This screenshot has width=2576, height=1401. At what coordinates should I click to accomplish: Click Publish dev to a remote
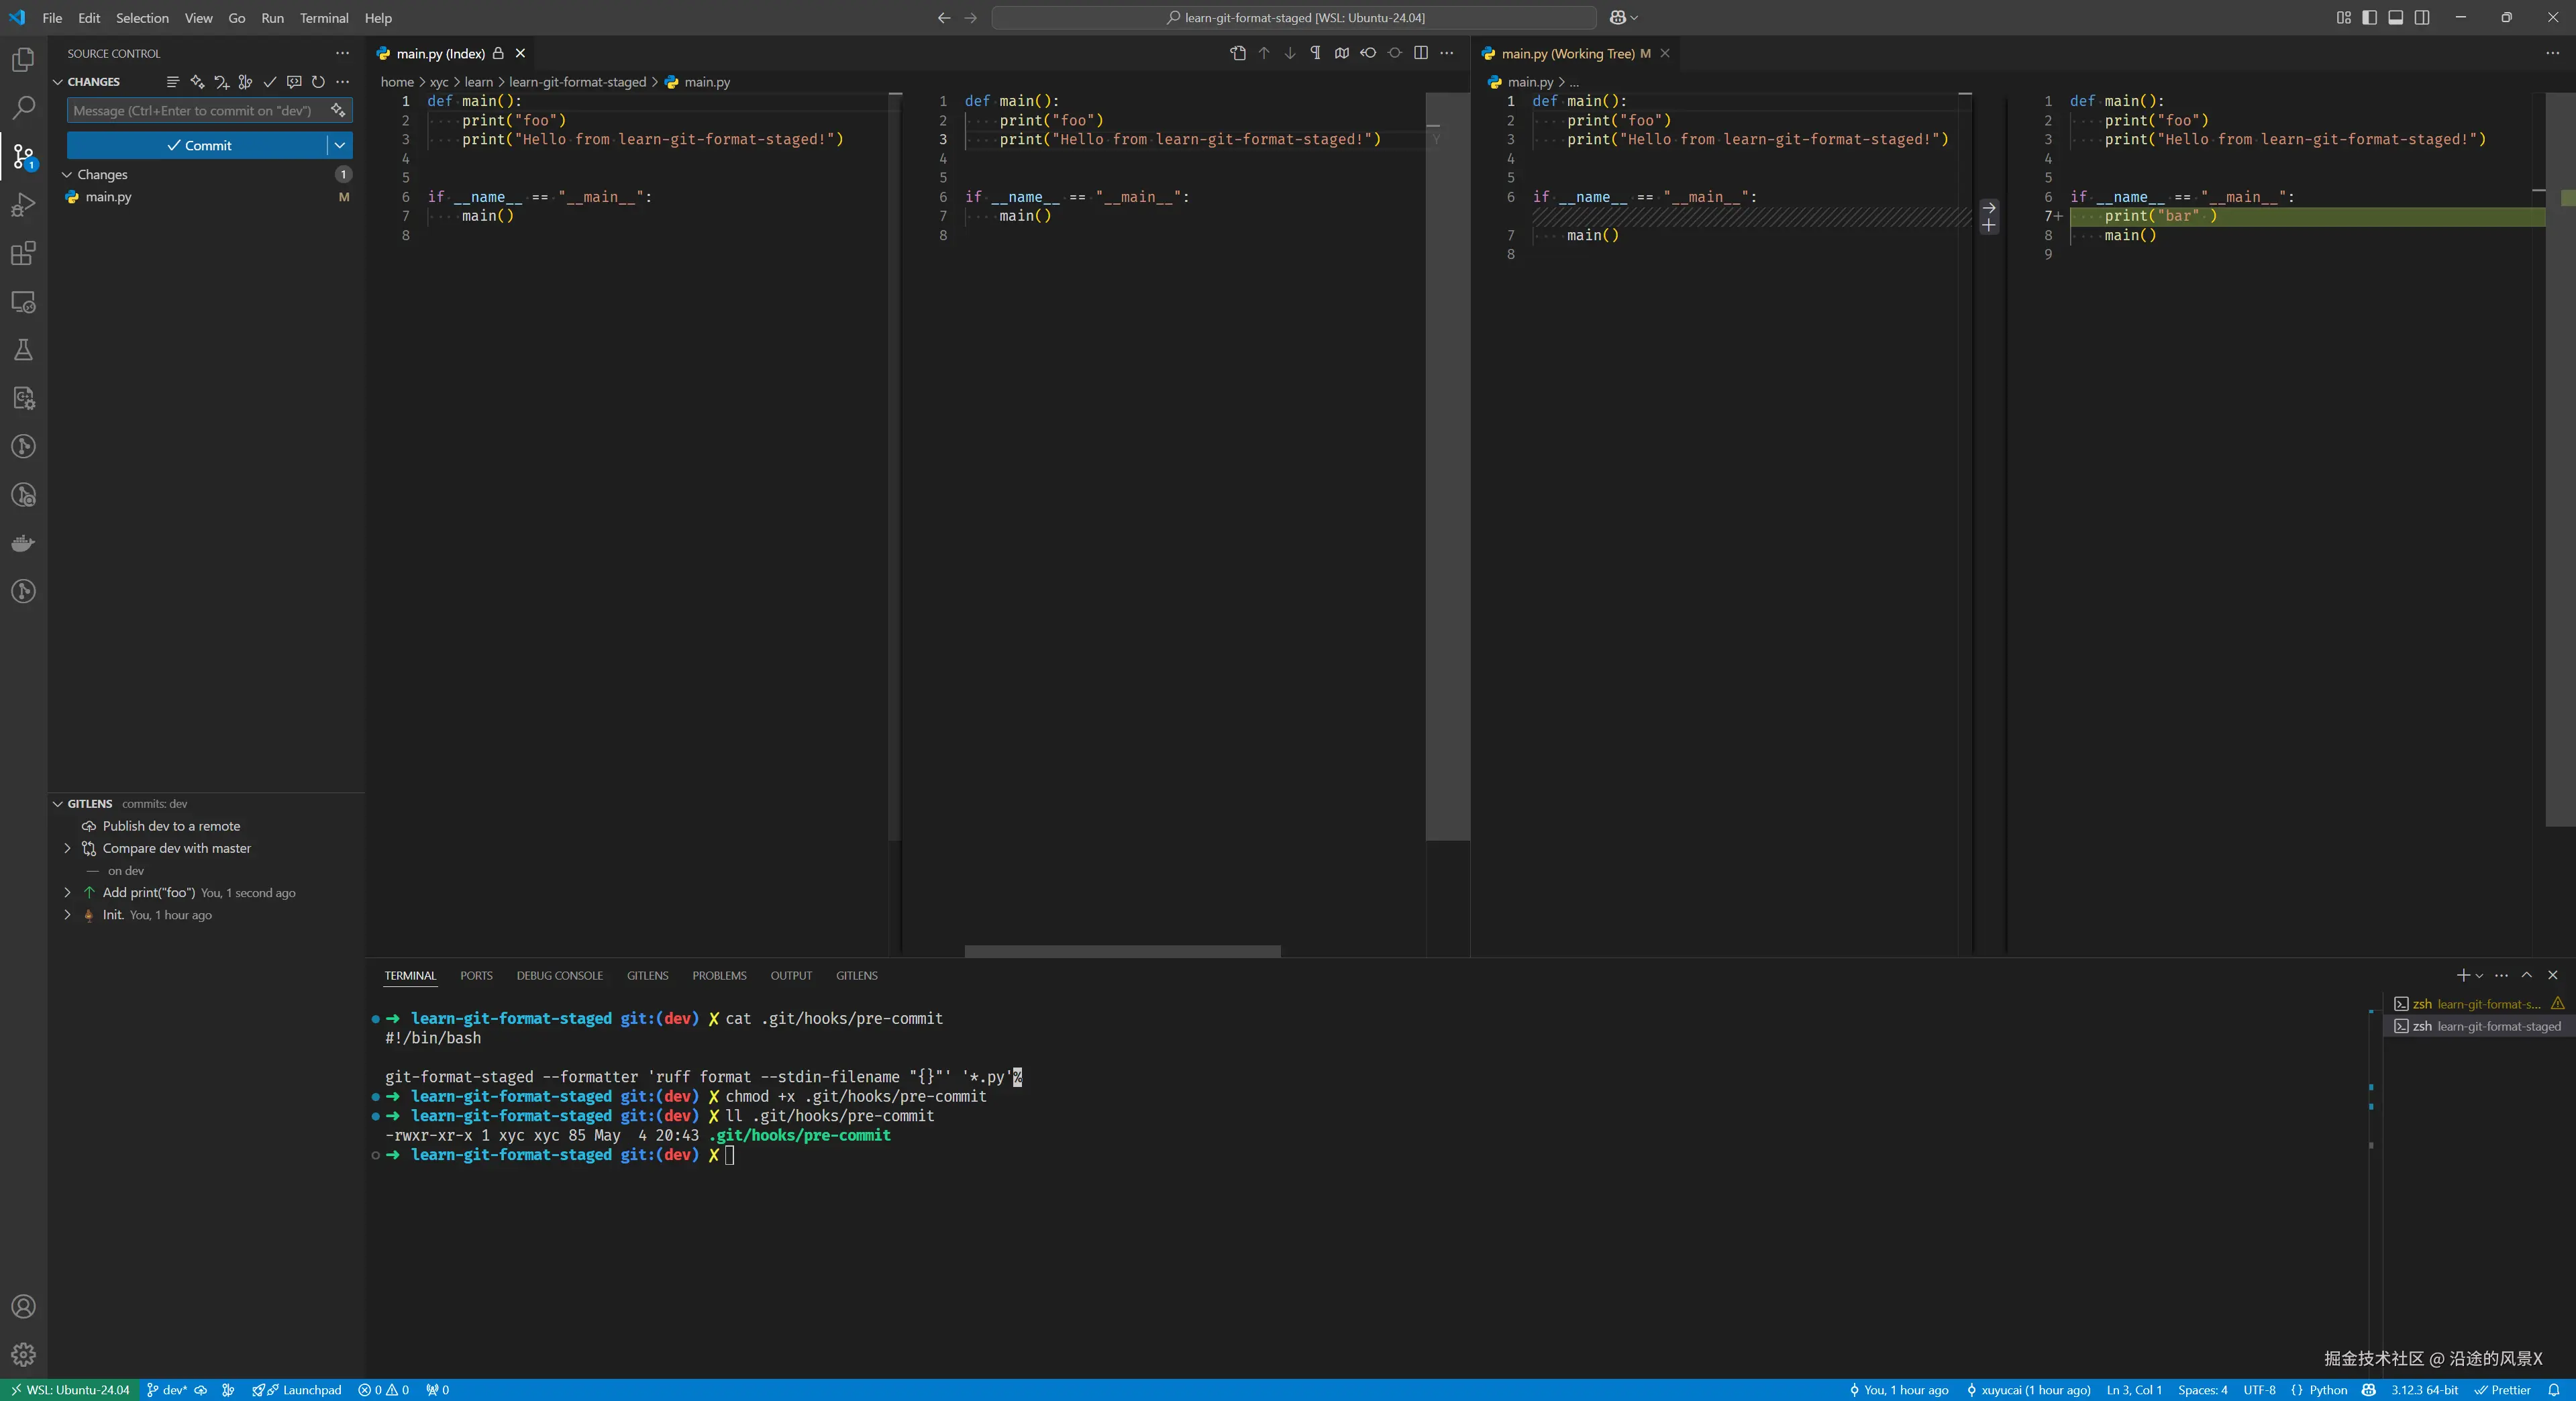pyautogui.click(x=171, y=826)
